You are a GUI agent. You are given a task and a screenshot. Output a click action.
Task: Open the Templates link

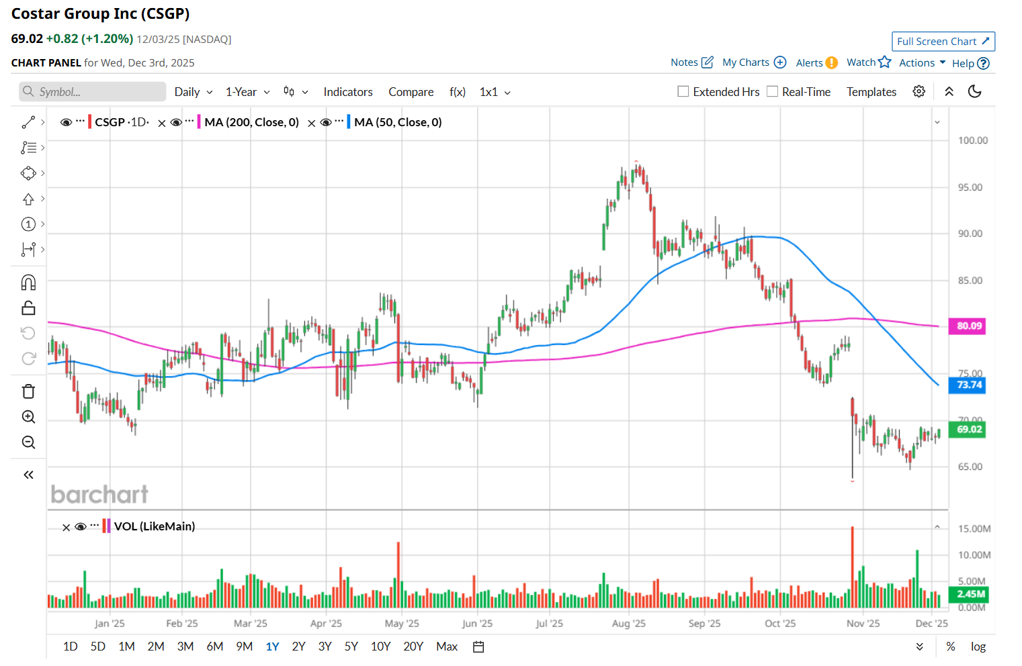871,92
